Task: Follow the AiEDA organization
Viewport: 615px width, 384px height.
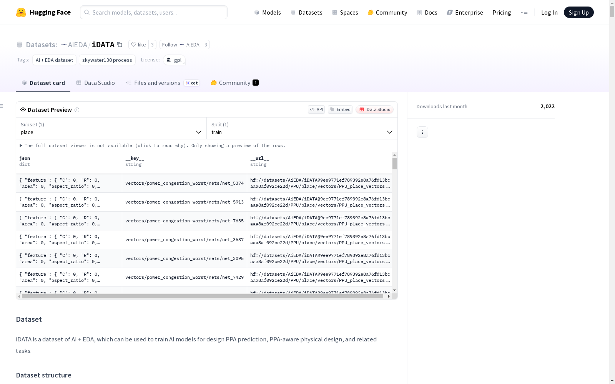Action: click(x=181, y=45)
